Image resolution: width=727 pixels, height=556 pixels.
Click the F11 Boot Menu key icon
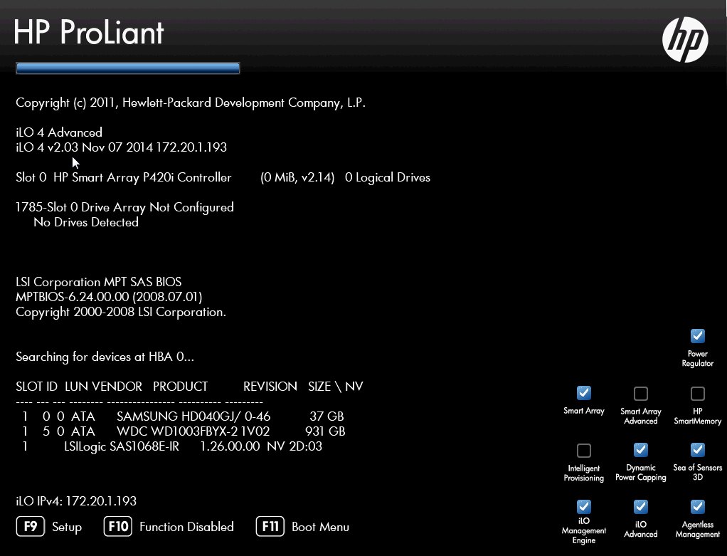270,526
